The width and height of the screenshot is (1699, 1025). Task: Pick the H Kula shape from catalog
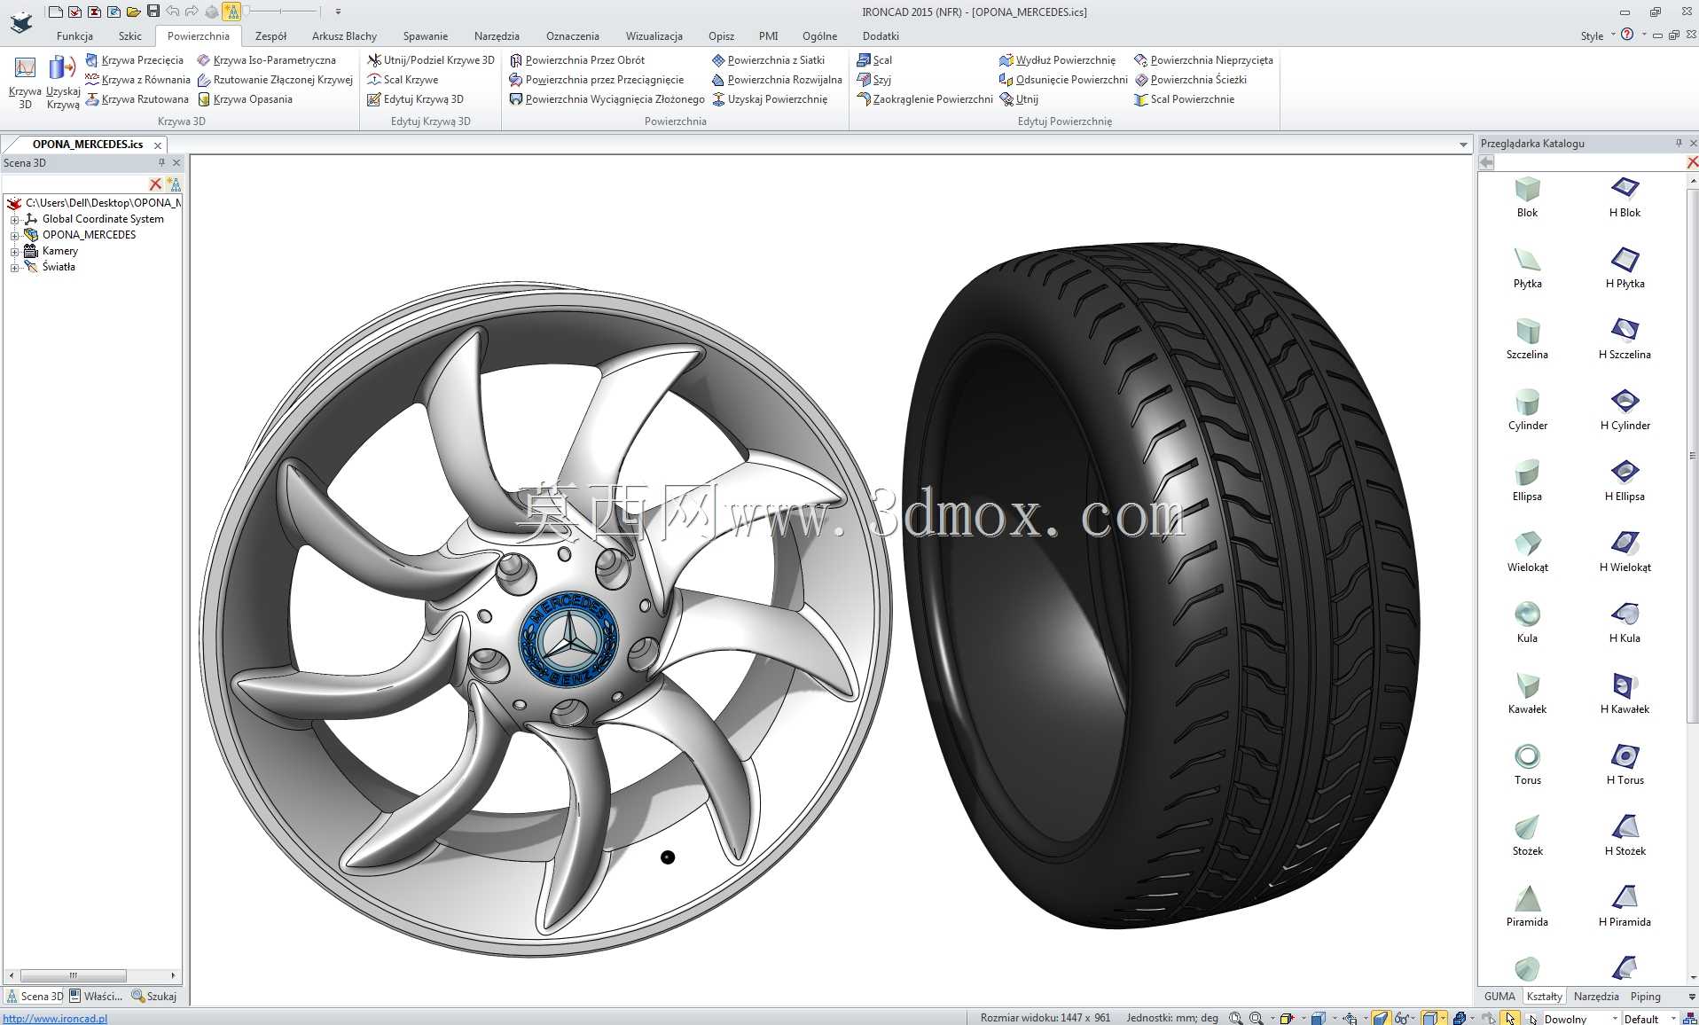click(1625, 622)
